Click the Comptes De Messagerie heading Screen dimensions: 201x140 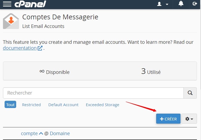(60, 17)
